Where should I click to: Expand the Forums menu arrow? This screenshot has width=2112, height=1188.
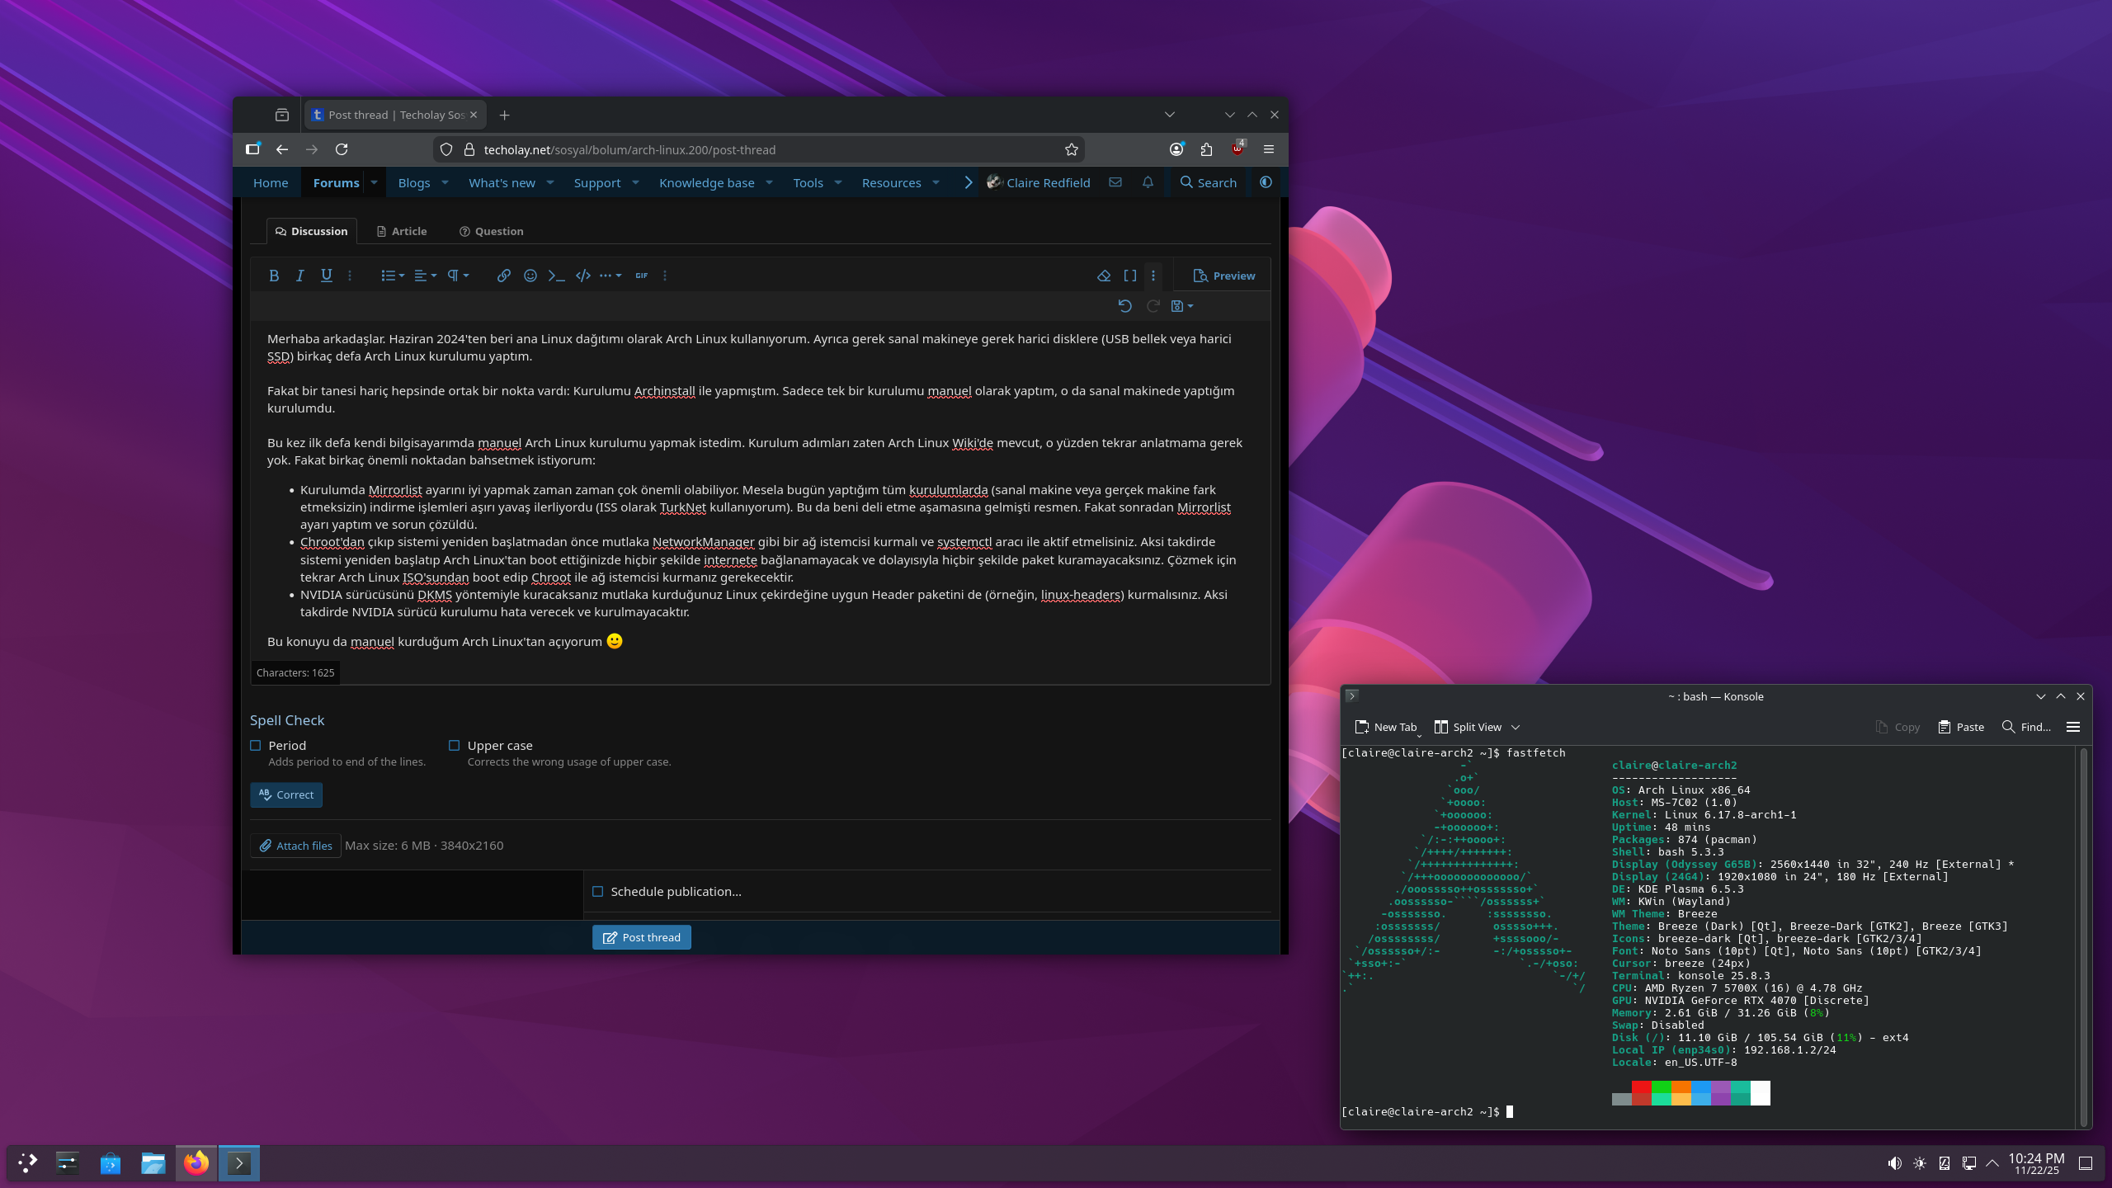374,182
